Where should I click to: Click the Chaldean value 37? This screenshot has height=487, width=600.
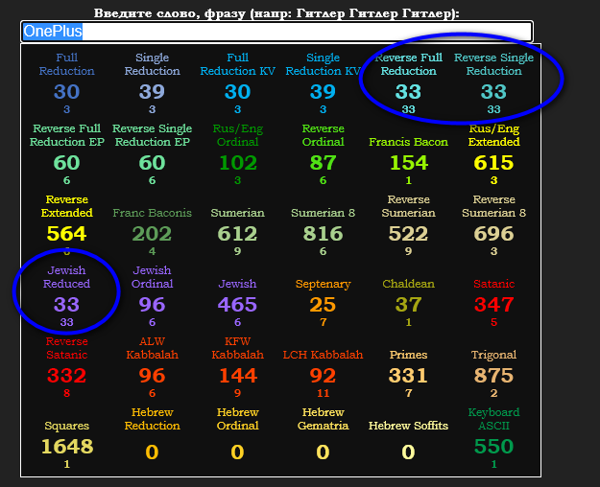(x=408, y=305)
